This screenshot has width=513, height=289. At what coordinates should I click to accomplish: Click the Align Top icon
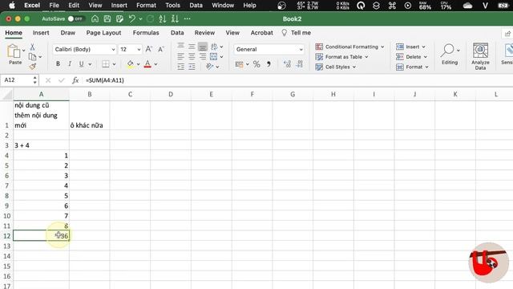click(x=180, y=47)
